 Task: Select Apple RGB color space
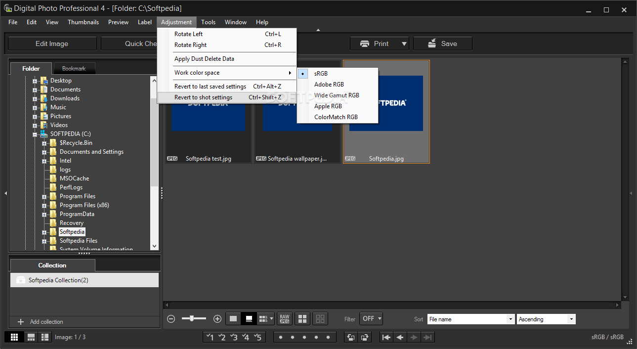[328, 106]
